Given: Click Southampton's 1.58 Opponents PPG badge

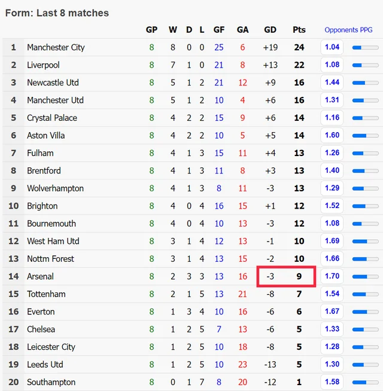Looking at the screenshot, I should [332, 382].
